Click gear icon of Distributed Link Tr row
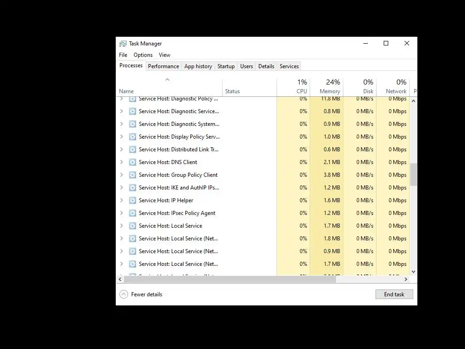 click(x=133, y=150)
